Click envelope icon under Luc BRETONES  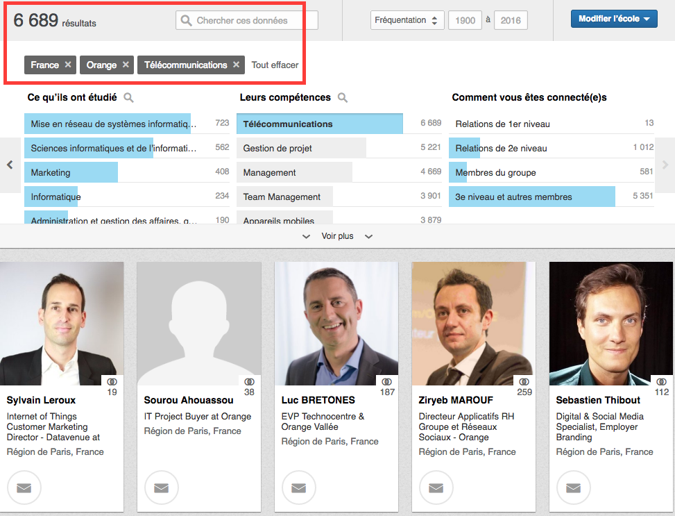click(x=299, y=488)
